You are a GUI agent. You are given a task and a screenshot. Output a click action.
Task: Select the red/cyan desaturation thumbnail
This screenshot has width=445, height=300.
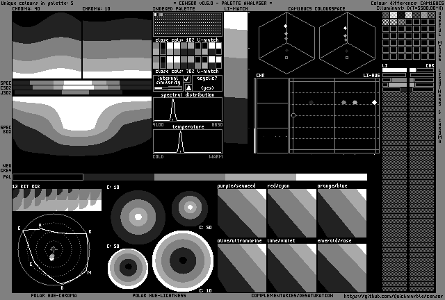point(291,213)
